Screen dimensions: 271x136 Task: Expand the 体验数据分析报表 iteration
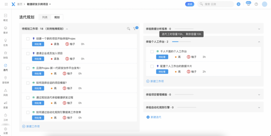pos(259,29)
